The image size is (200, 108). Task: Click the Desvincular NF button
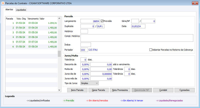click(142, 90)
